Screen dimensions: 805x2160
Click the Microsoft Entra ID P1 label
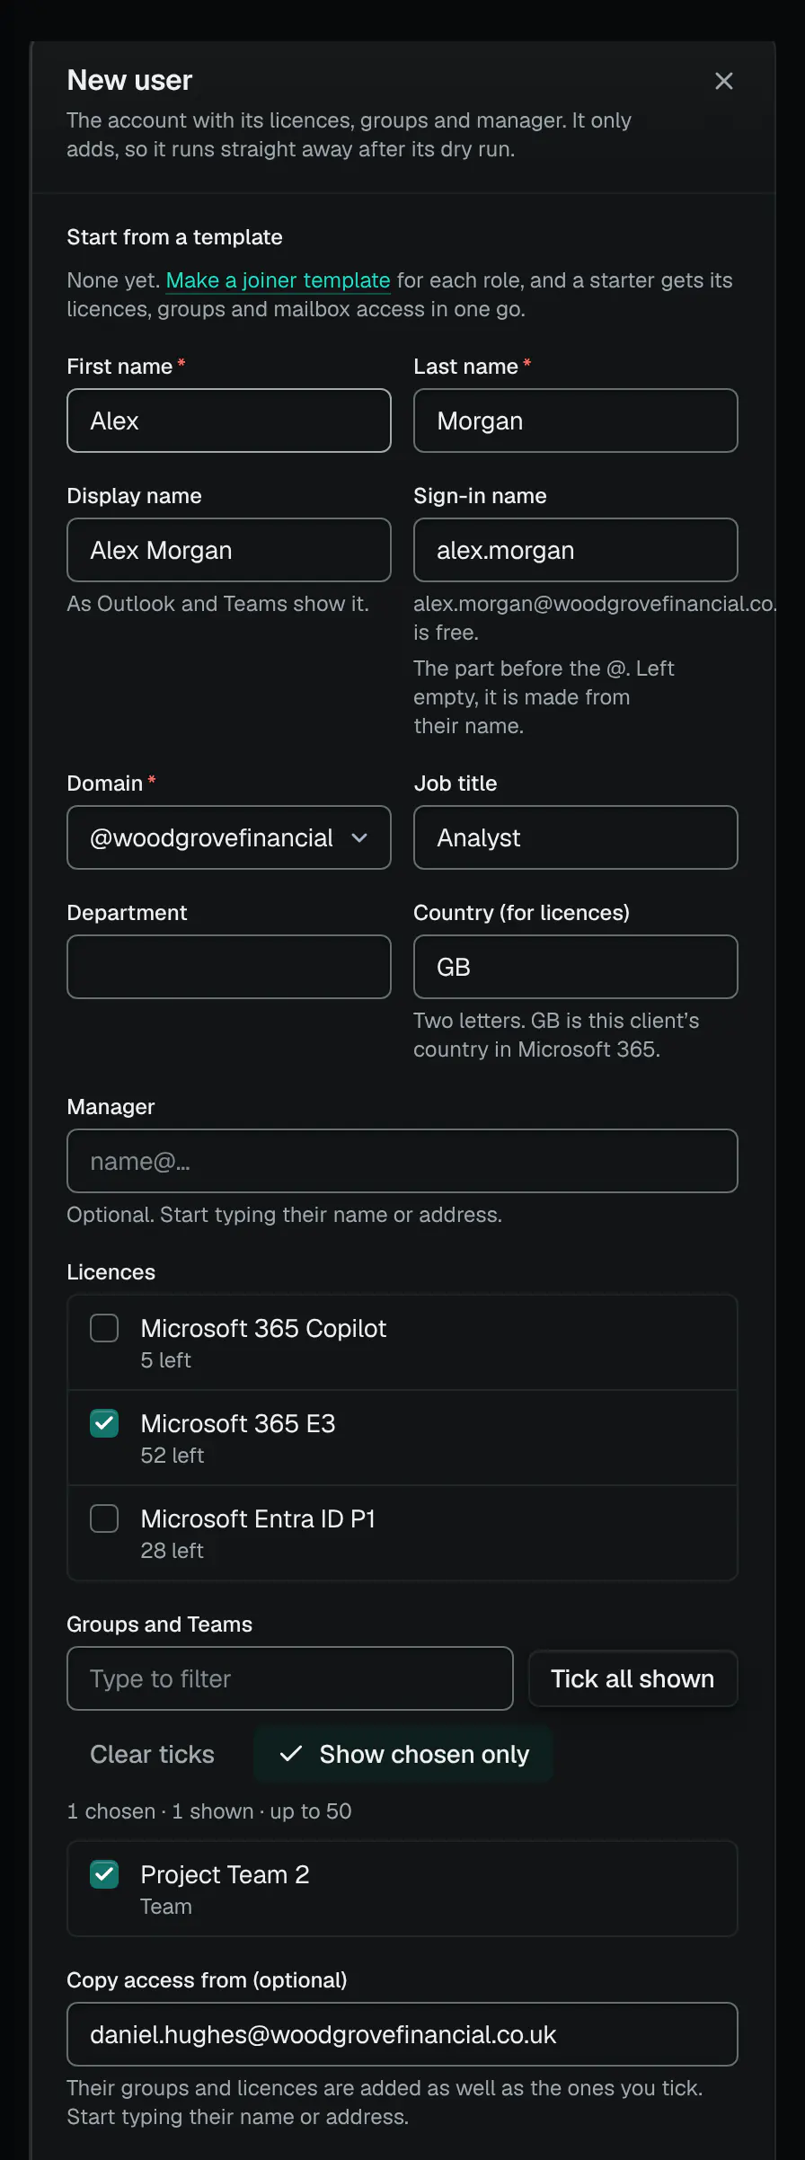coord(258,1518)
